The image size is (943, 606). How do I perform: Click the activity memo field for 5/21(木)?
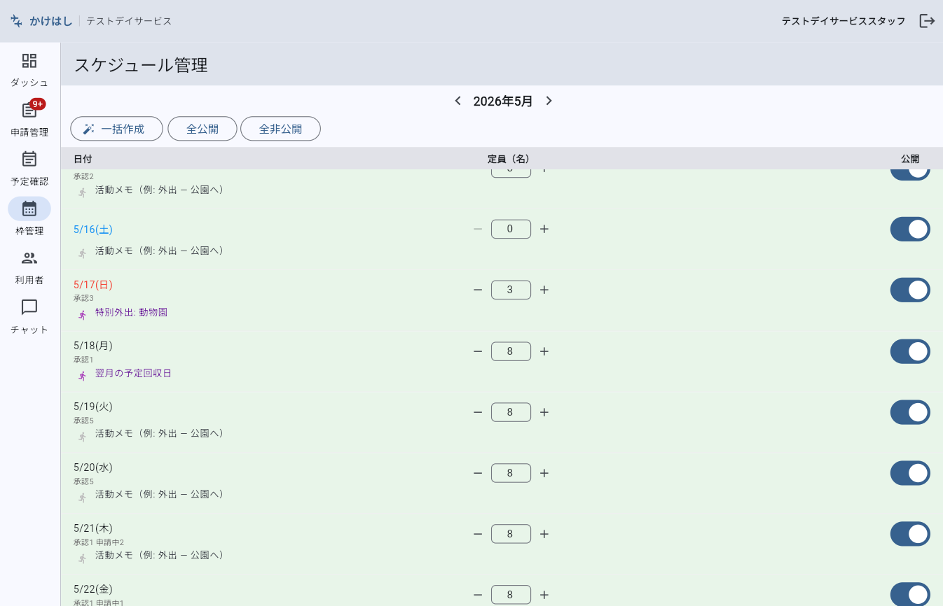pyautogui.click(x=161, y=555)
